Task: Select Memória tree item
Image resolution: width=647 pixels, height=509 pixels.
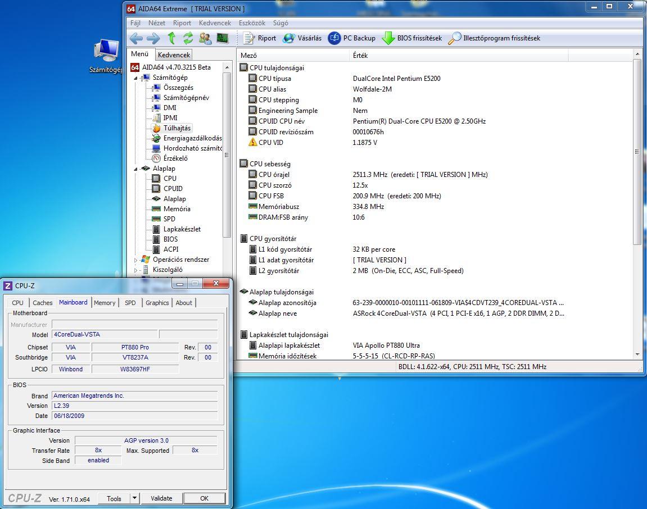Action: pos(171,209)
